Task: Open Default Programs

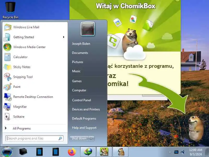Action: tap(84, 119)
